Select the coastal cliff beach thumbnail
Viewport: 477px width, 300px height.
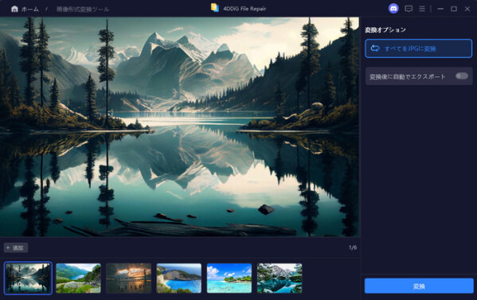point(179,278)
